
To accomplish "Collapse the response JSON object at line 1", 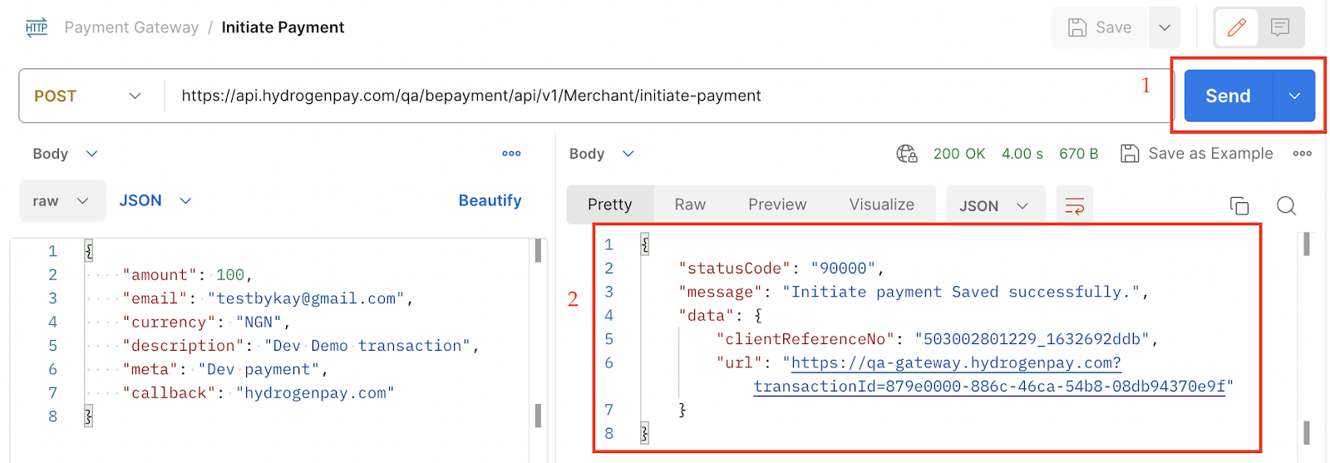I will click(x=644, y=244).
